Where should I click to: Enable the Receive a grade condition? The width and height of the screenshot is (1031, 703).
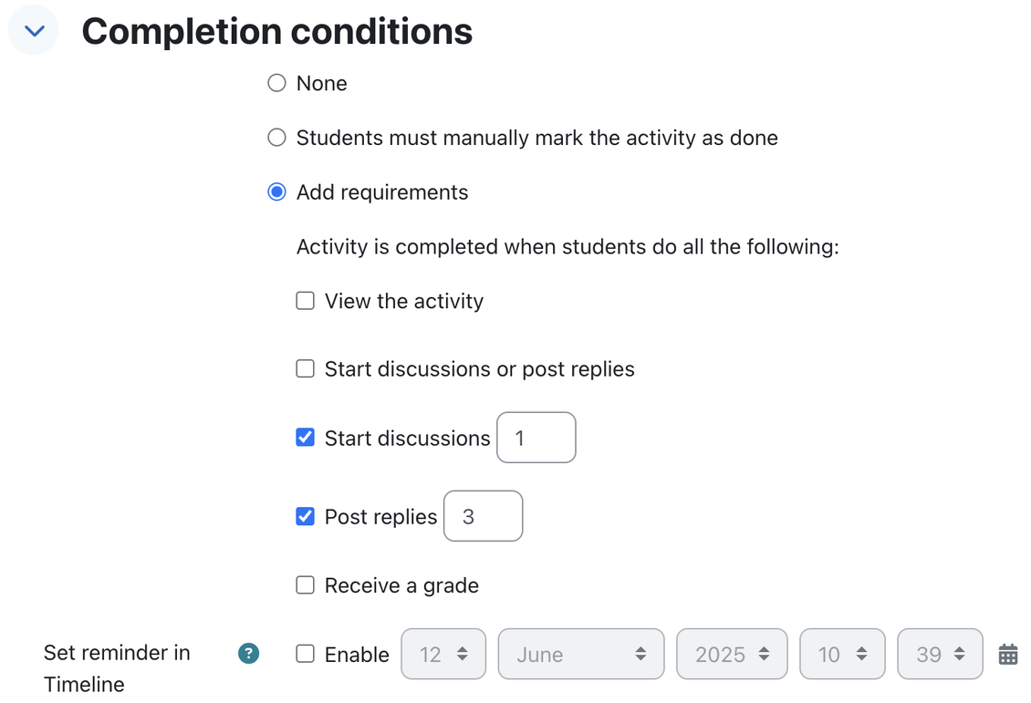[x=305, y=584]
